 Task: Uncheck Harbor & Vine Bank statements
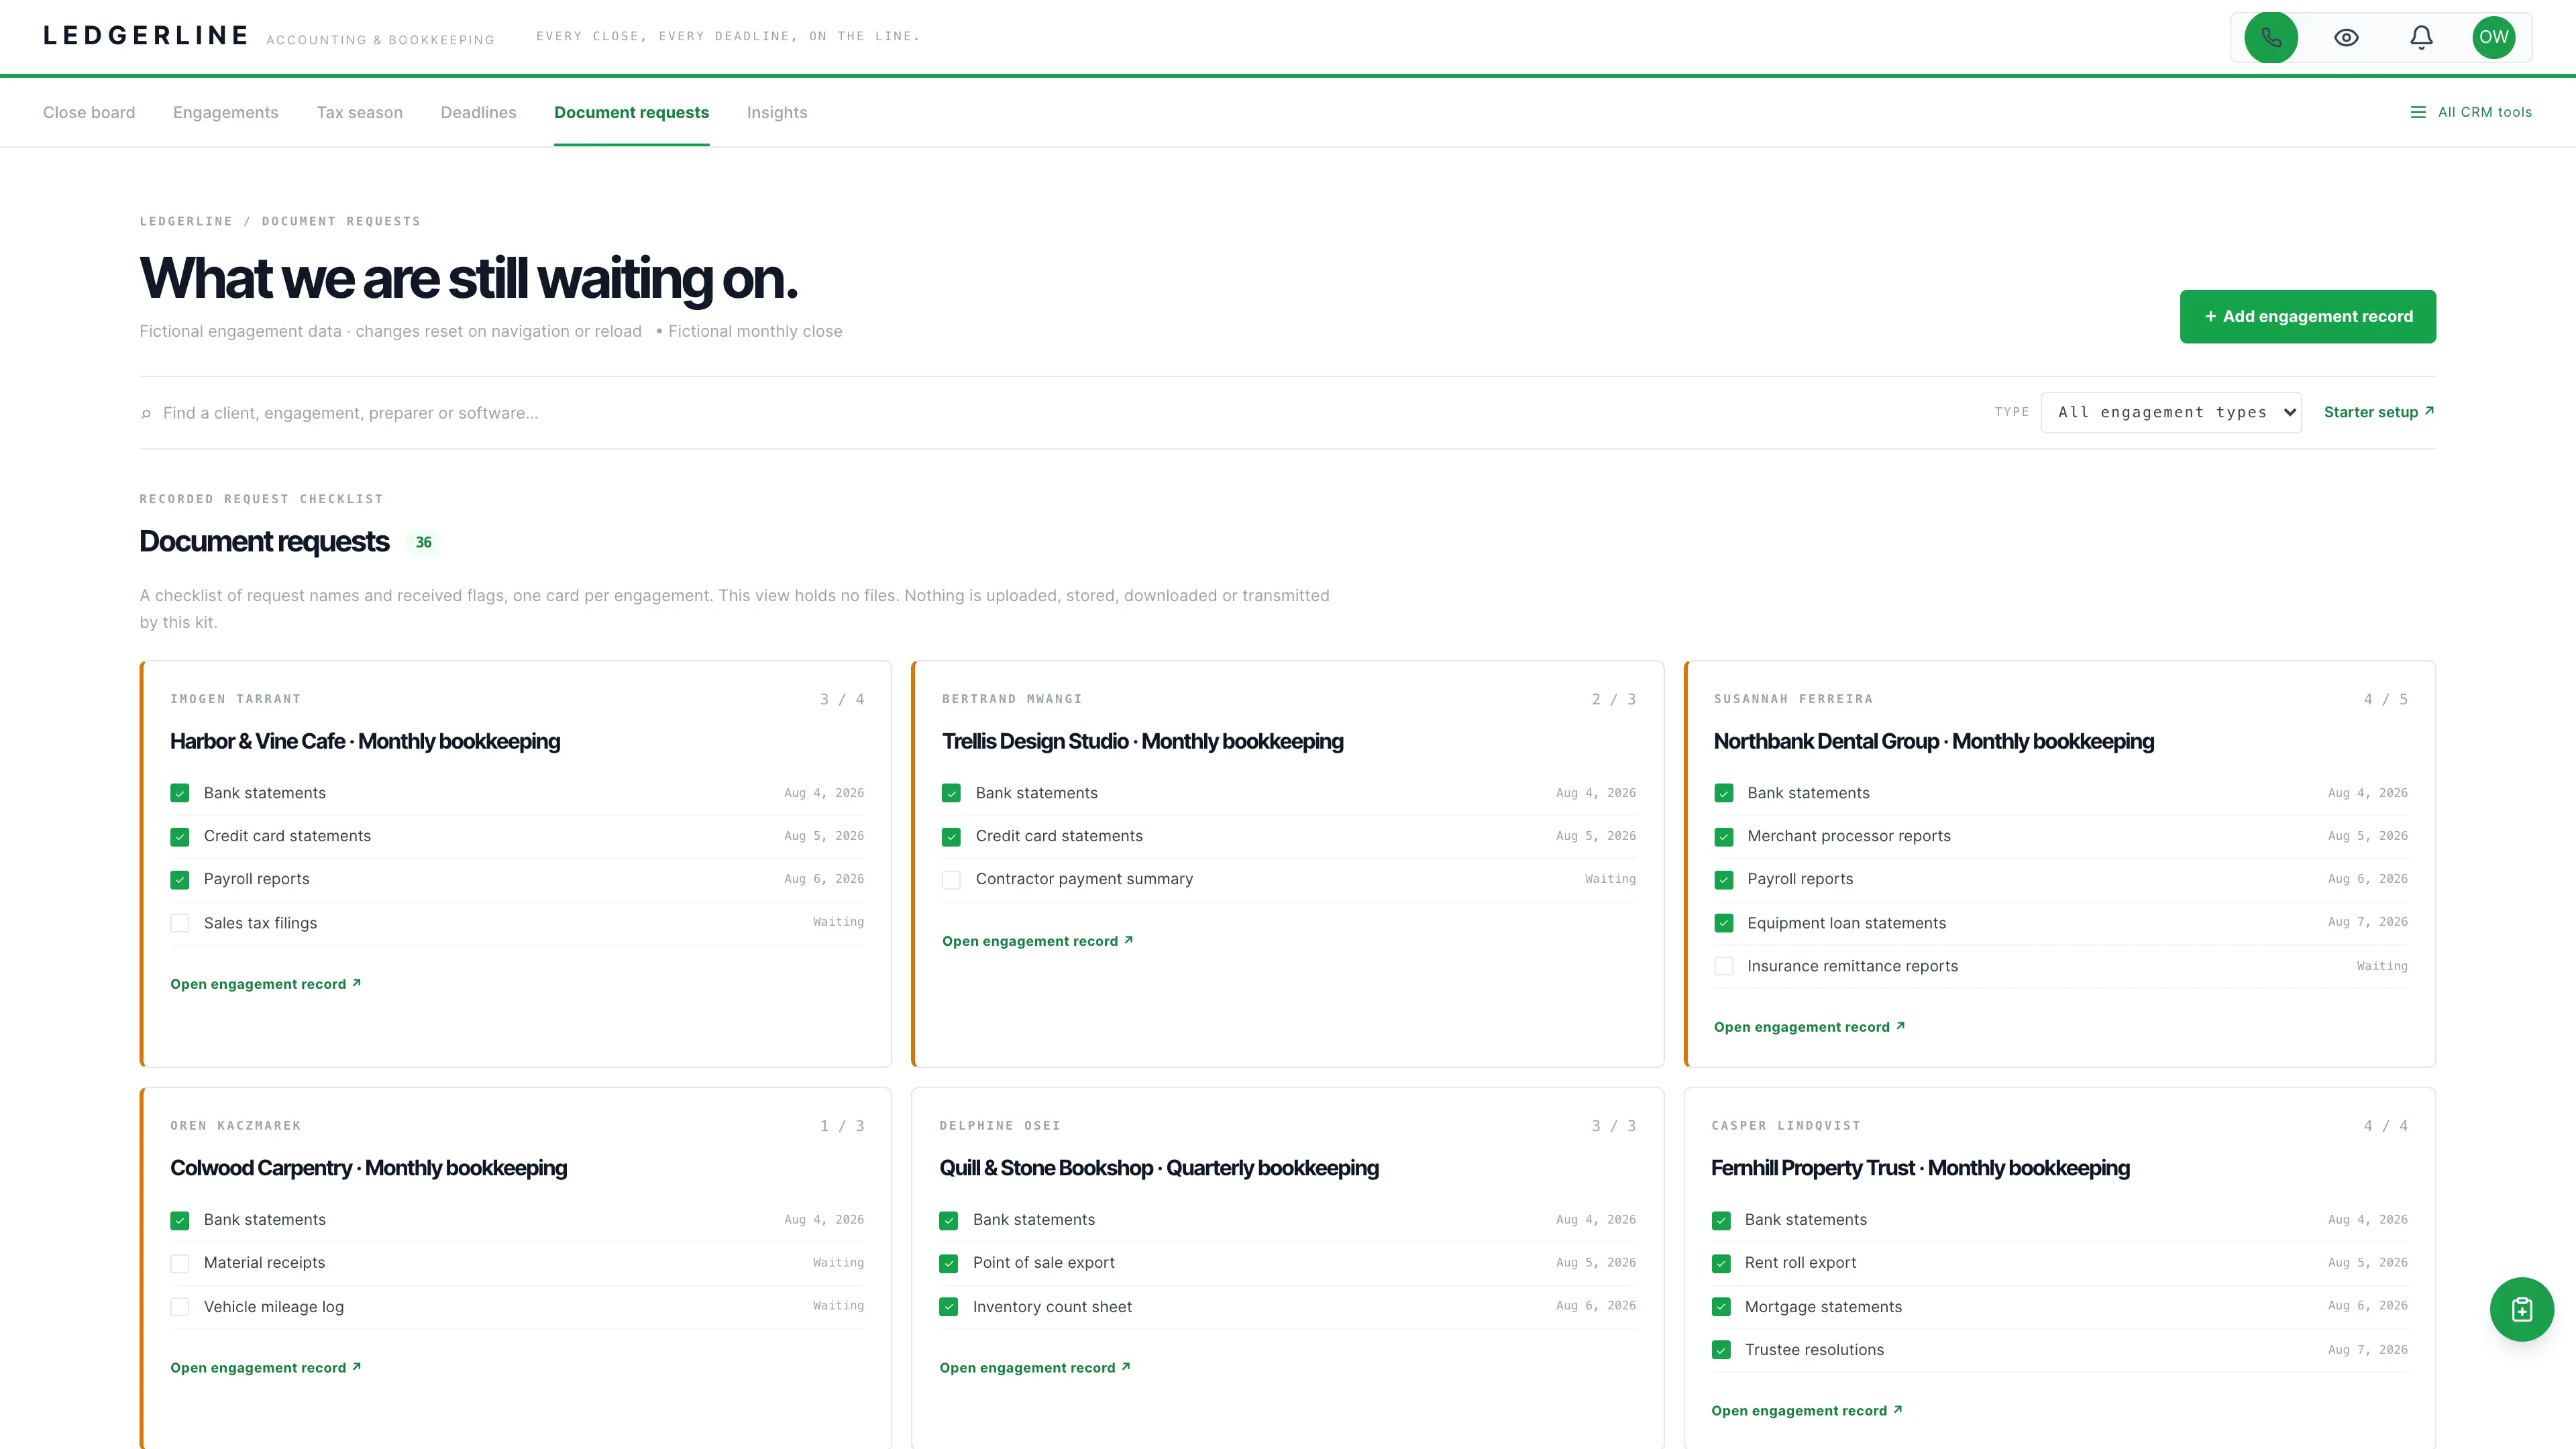(180, 793)
